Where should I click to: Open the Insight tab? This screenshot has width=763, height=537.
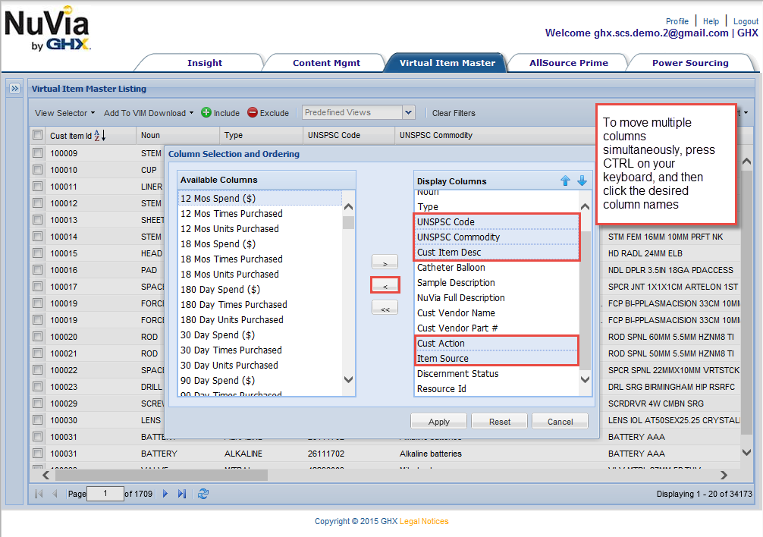(x=204, y=63)
